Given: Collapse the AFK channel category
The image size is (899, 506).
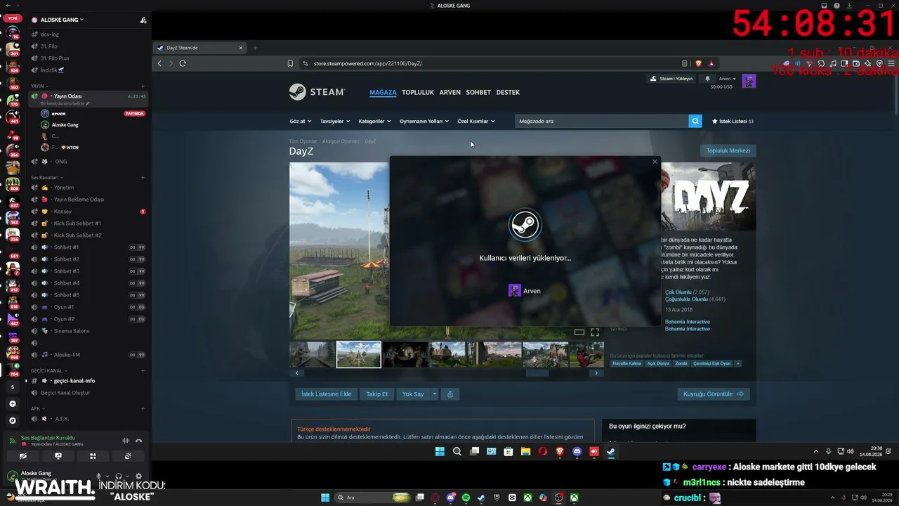Looking at the screenshot, I should click(x=37, y=408).
